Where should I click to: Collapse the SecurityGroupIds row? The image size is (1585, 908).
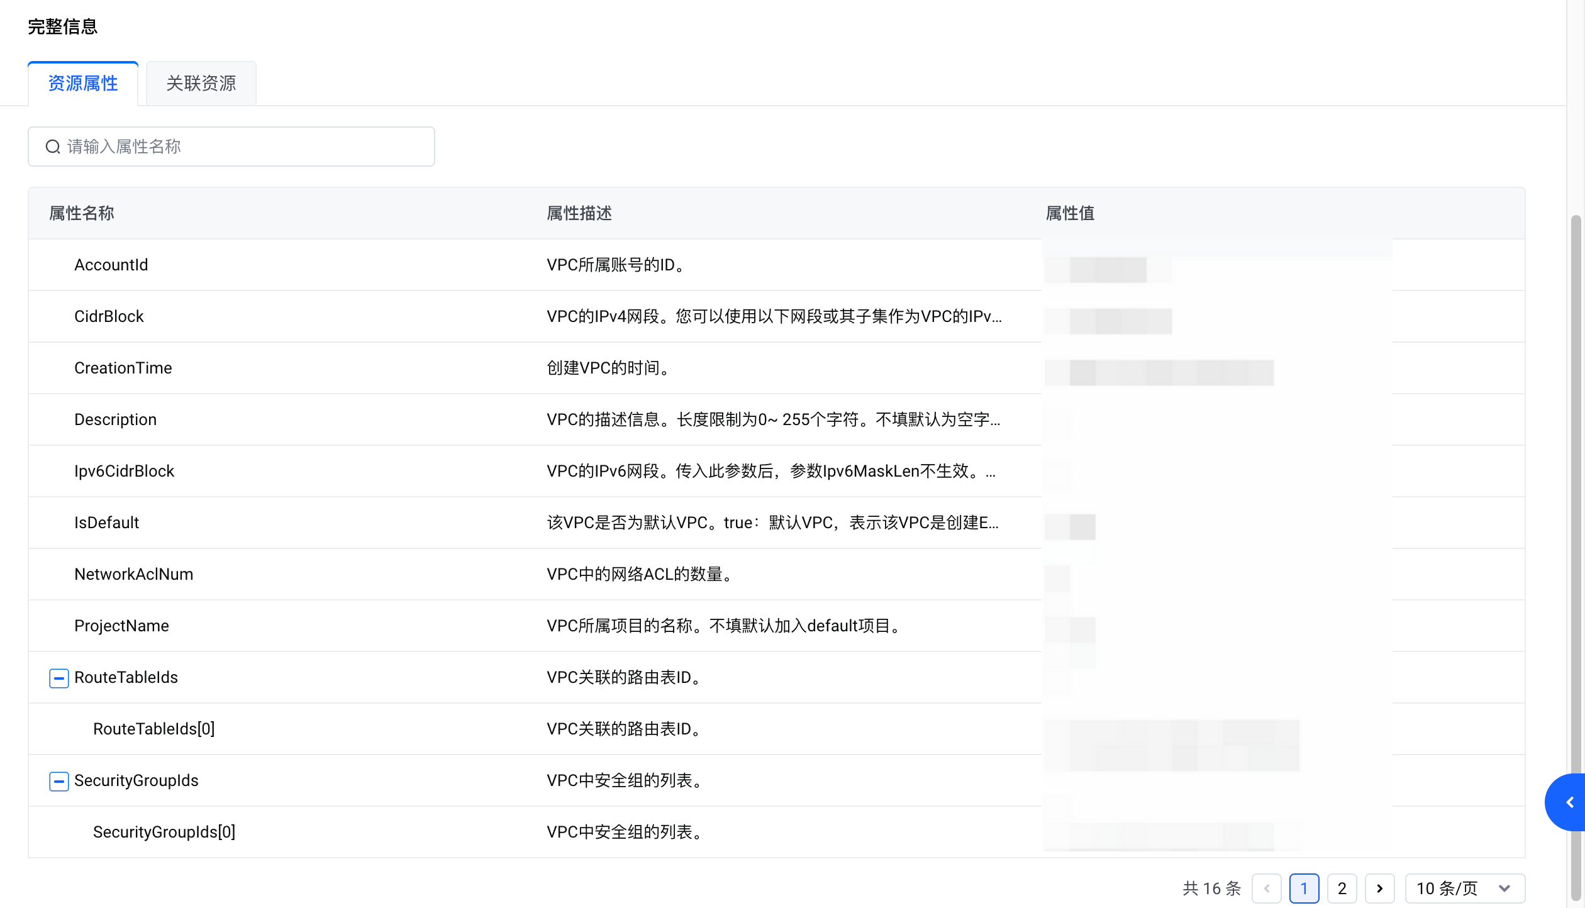click(x=58, y=781)
